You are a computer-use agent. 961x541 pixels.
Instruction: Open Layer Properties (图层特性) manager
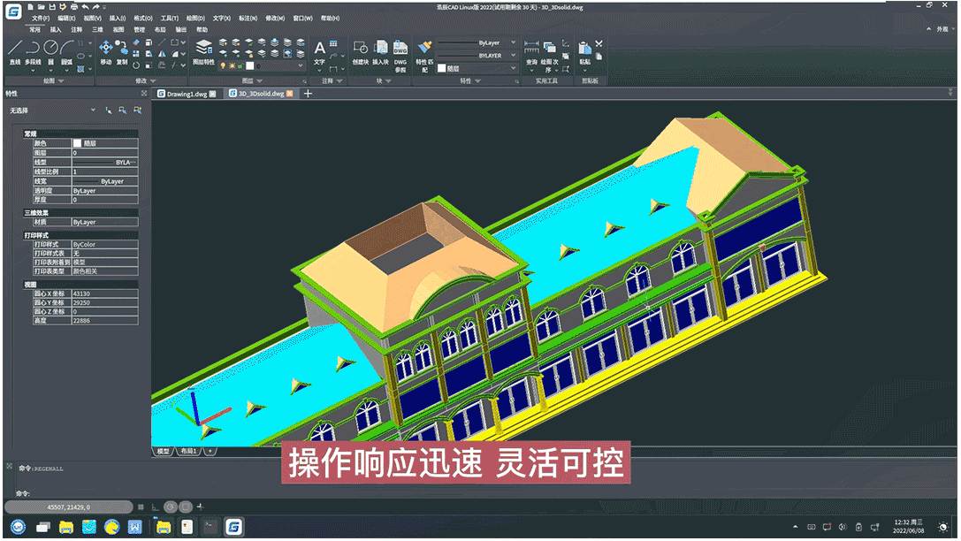203,51
